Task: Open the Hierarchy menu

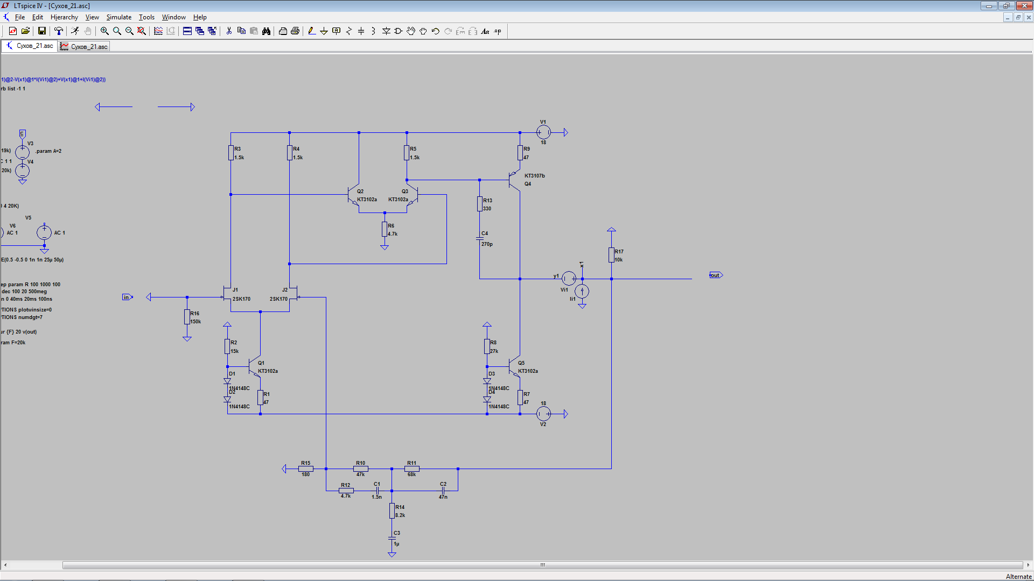Action: point(64,17)
